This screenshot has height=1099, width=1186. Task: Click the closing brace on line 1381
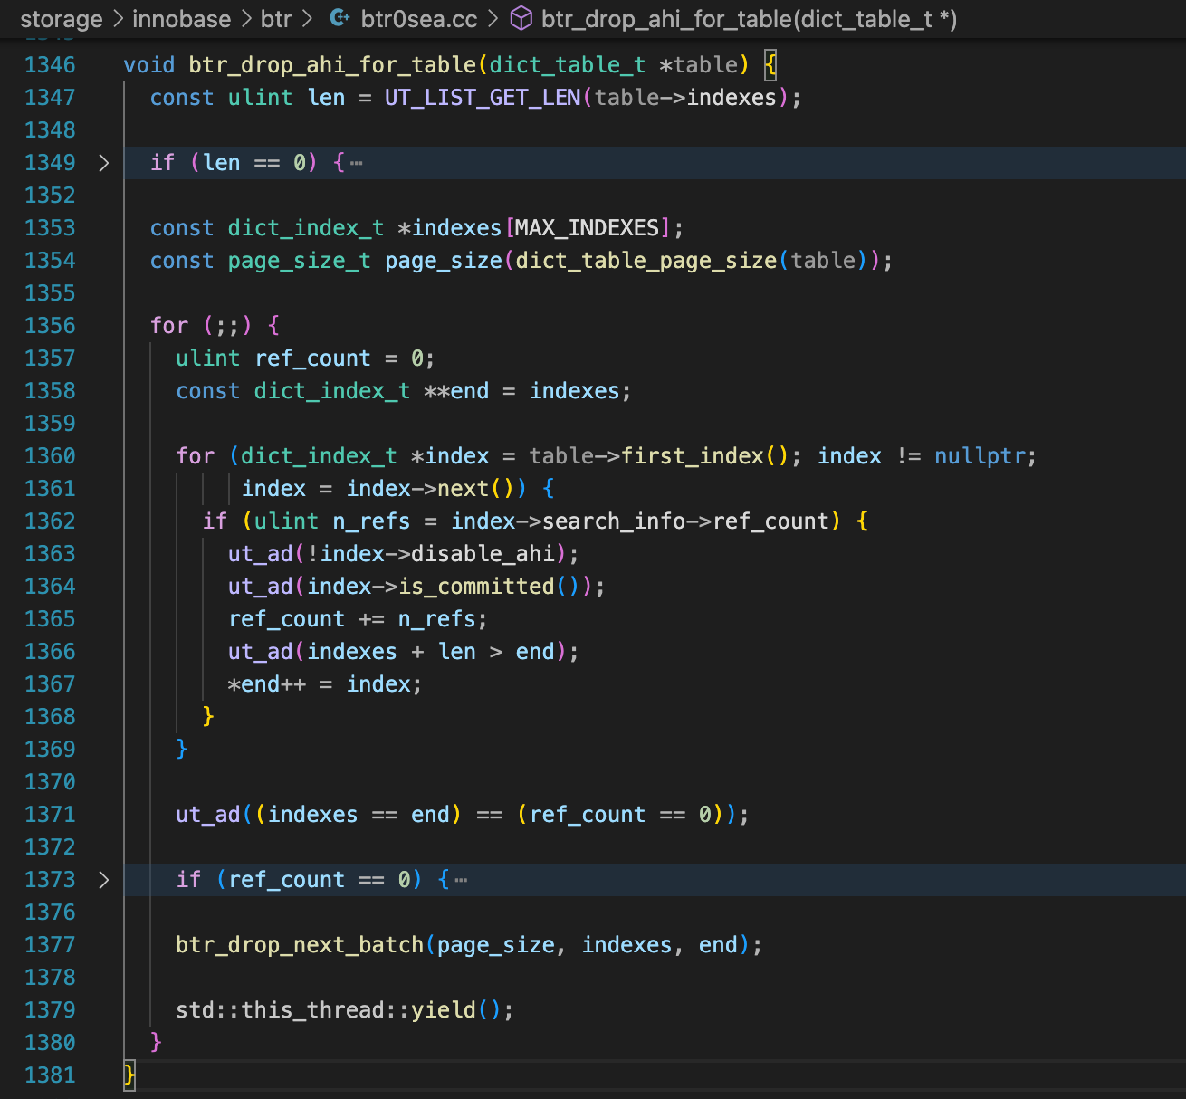129,1075
